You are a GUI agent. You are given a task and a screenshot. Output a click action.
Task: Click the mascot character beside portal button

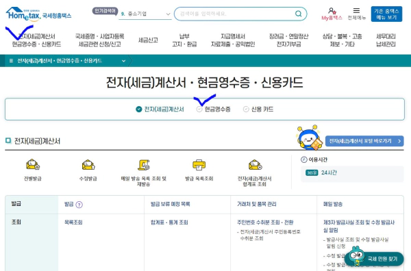click(x=310, y=138)
